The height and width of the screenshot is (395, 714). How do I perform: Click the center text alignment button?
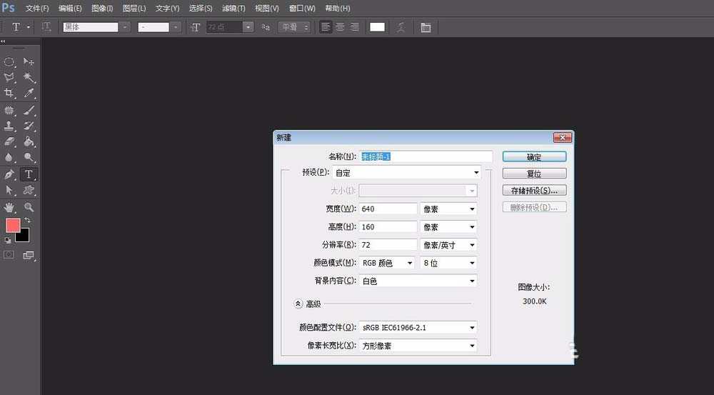[x=340, y=27]
